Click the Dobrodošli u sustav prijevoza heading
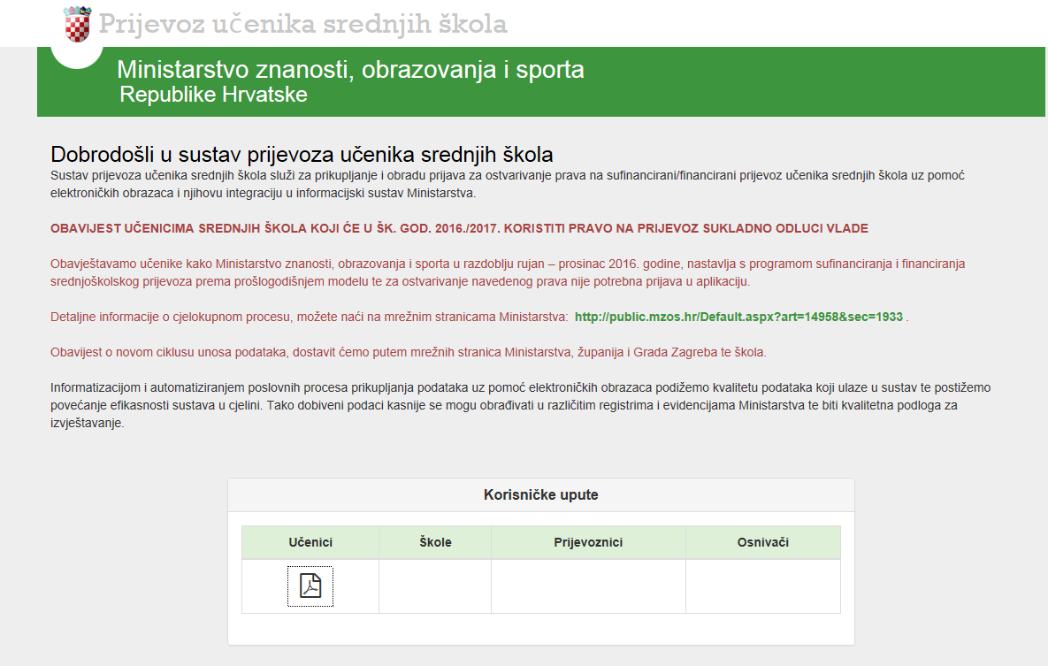The width and height of the screenshot is (1048, 666). tap(302, 155)
